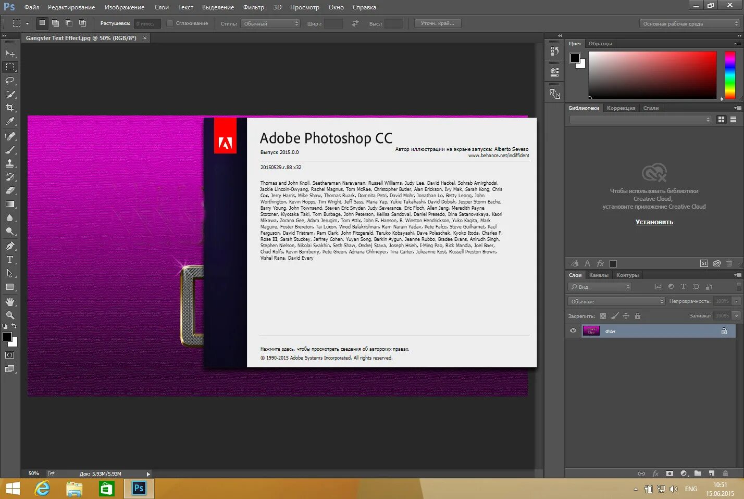Select the Move tool
The image size is (744, 499).
pyautogui.click(x=10, y=54)
